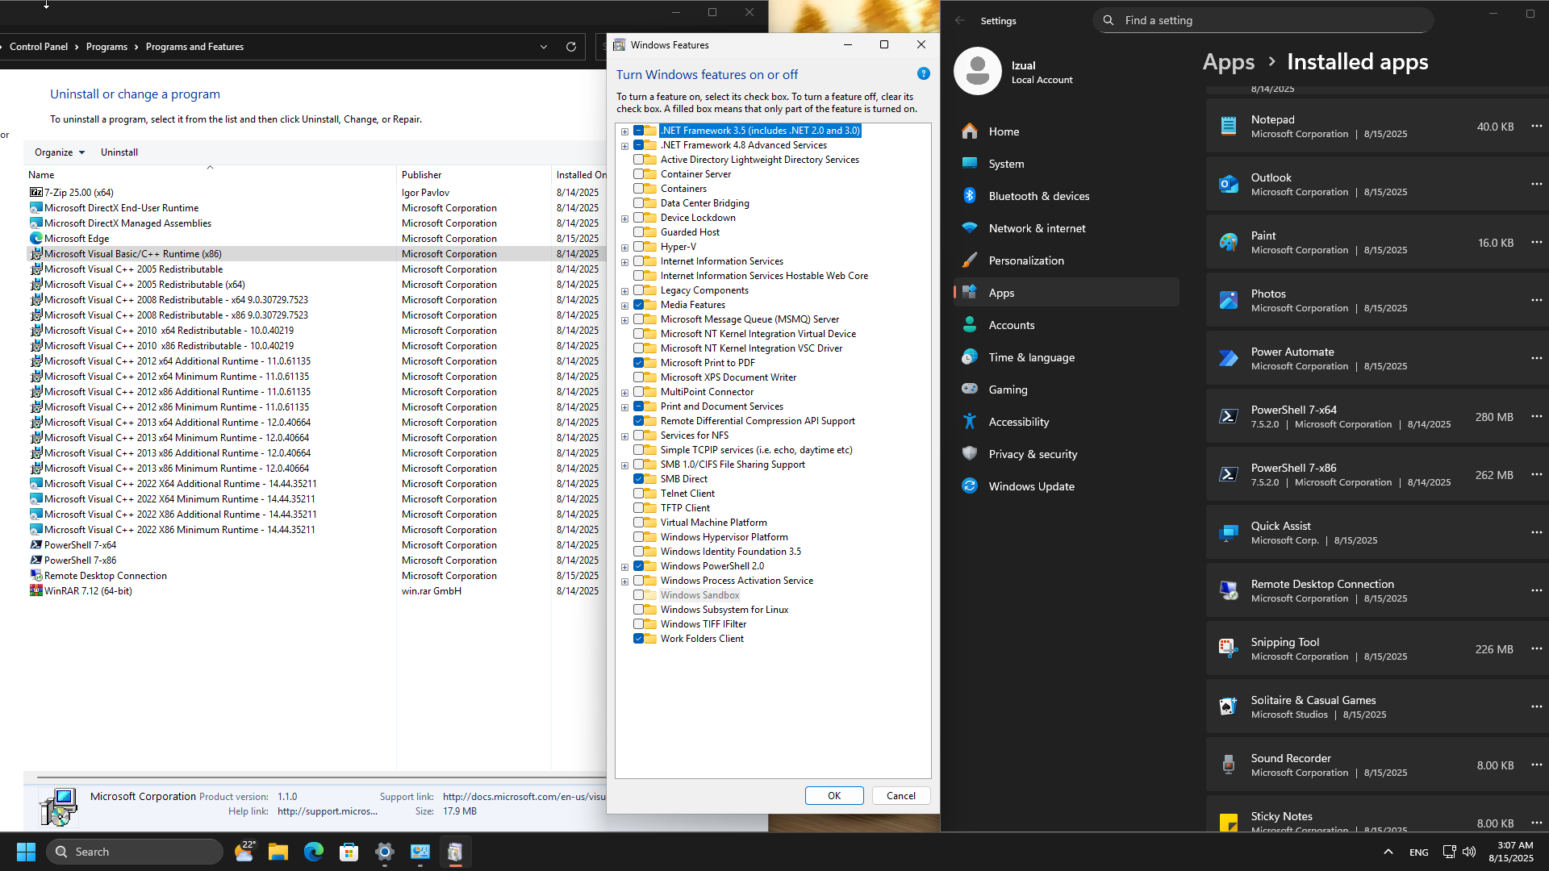The height and width of the screenshot is (871, 1549).
Task: Click Control Panel in the breadcrumb
Action: point(39,47)
